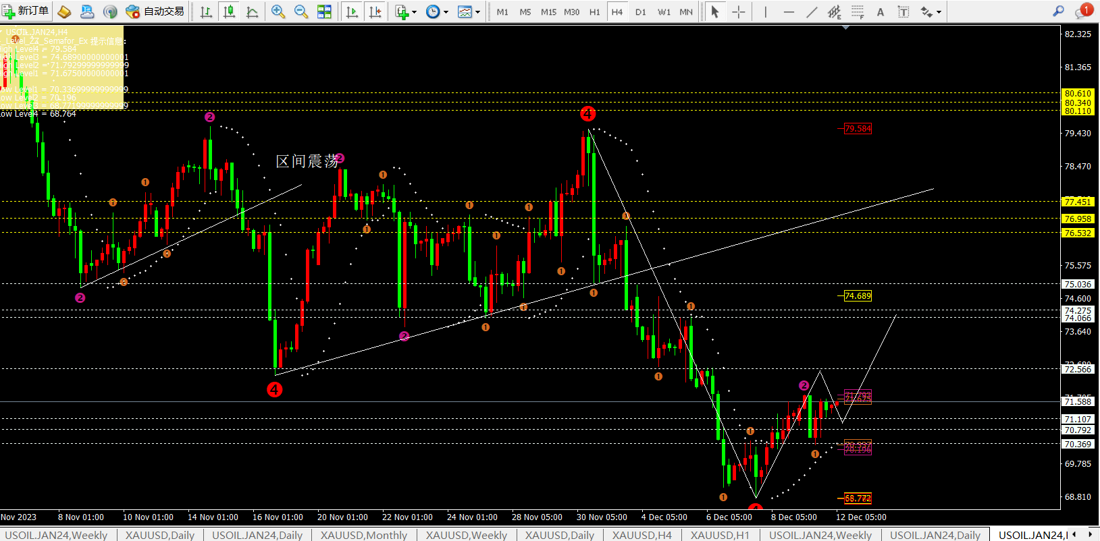Image resolution: width=1100 pixels, height=541 pixels.
Task: Open a New Order (新订单)
Action: click(26, 11)
